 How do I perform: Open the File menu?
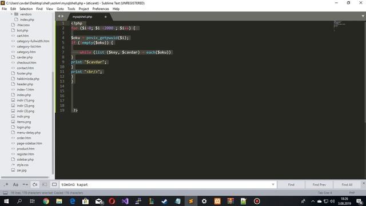4,9
